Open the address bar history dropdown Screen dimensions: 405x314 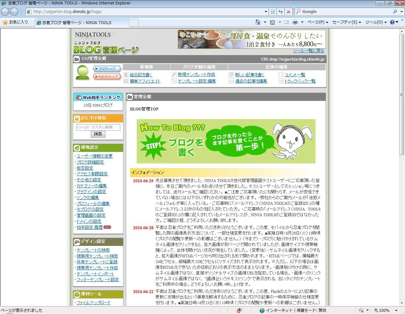(x=266, y=12)
